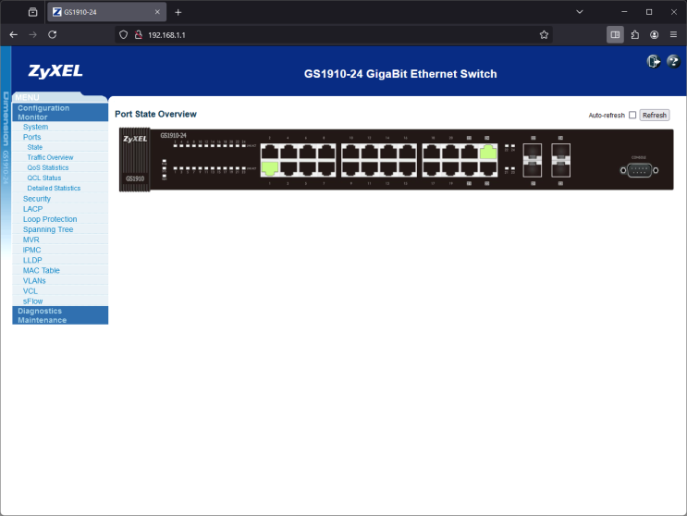687x516 pixels.
Task: Click port 13 jack on switch image
Action: click(388, 168)
